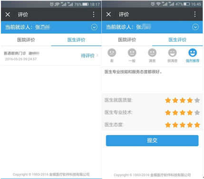Expand patient selector chevron on left screen
Viewport: 204px width, 179px height.
tap(94, 27)
